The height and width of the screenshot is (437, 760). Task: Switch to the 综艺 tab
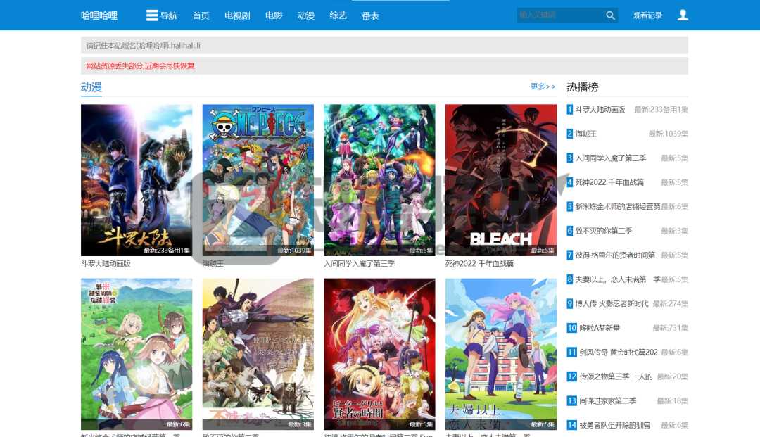point(336,15)
